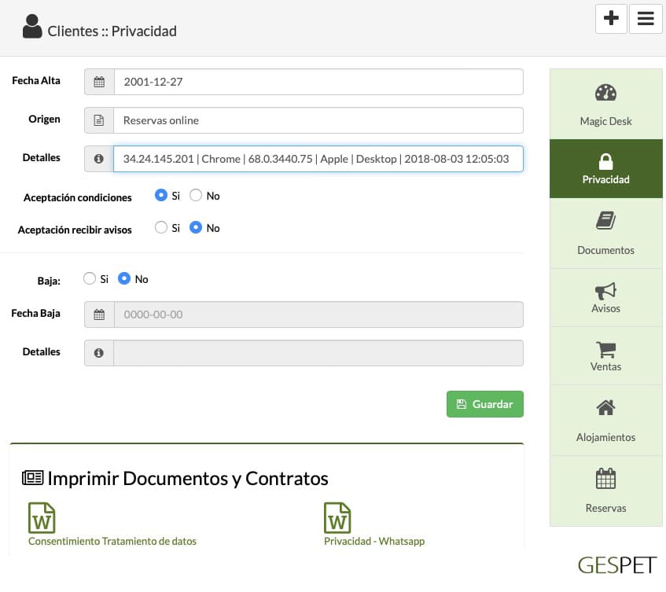Select No for Aceptación recibir avisos
This screenshot has width=666, height=592.
196,228
